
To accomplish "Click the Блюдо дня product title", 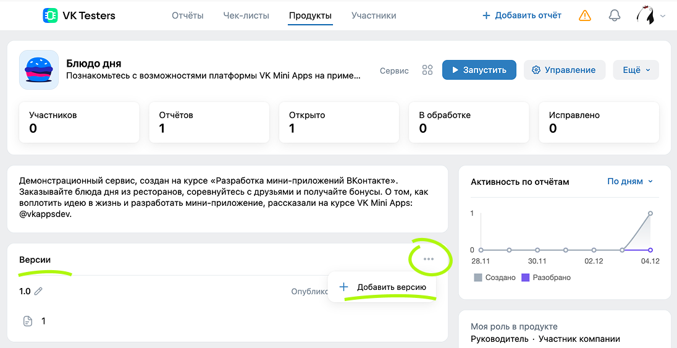I will 94,64.
